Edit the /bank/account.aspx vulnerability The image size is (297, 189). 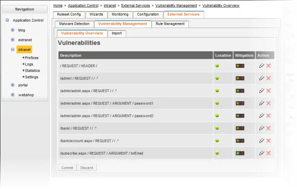click(x=262, y=141)
